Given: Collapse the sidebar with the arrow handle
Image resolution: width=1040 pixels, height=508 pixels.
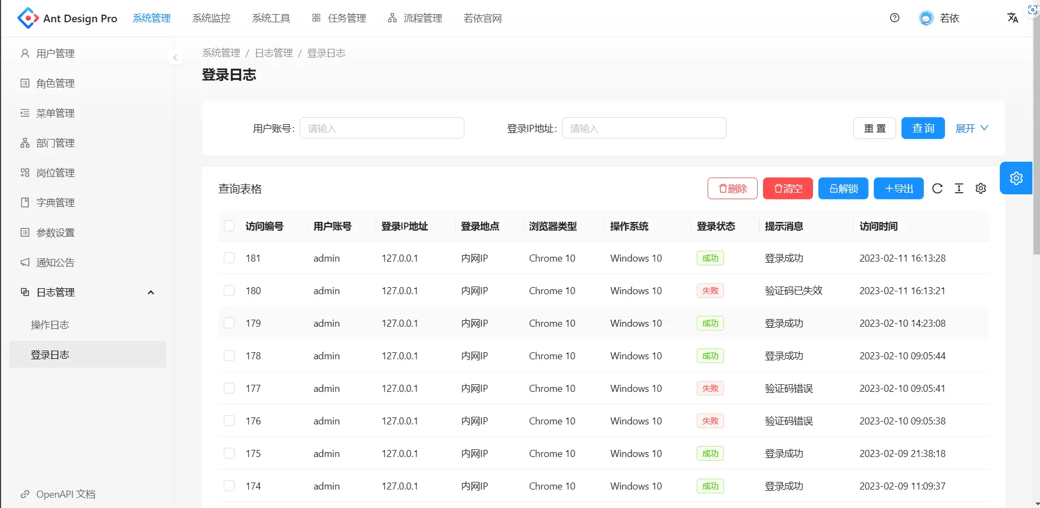Looking at the screenshot, I should pos(175,57).
